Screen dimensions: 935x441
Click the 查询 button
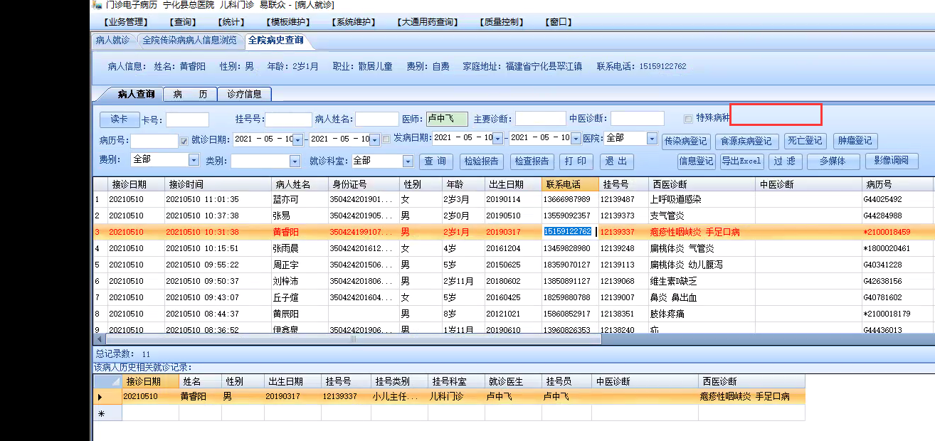435,161
